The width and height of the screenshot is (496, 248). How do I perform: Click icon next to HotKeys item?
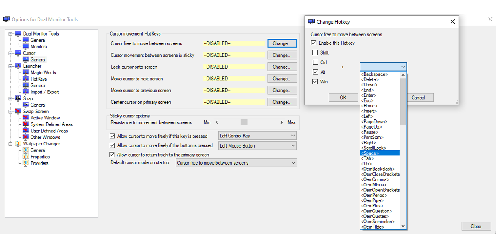[x=26, y=79]
